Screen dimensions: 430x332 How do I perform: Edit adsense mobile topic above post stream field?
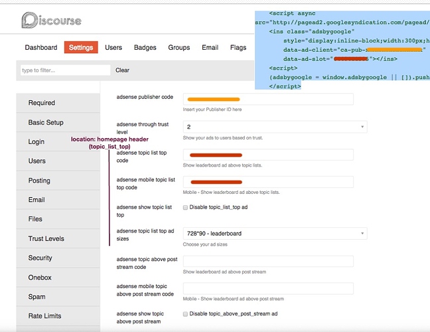(x=268, y=288)
